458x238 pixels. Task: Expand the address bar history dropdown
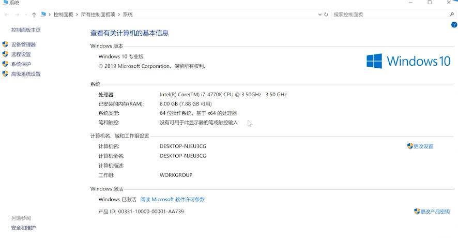pos(319,14)
